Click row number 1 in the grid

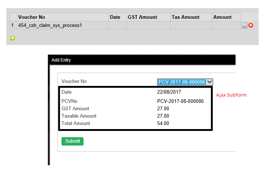[13, 25]
